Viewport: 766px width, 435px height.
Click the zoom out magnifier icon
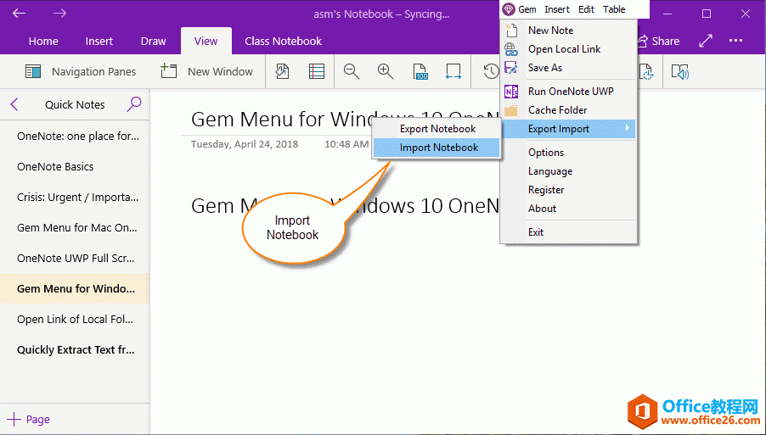click(352, 72)
